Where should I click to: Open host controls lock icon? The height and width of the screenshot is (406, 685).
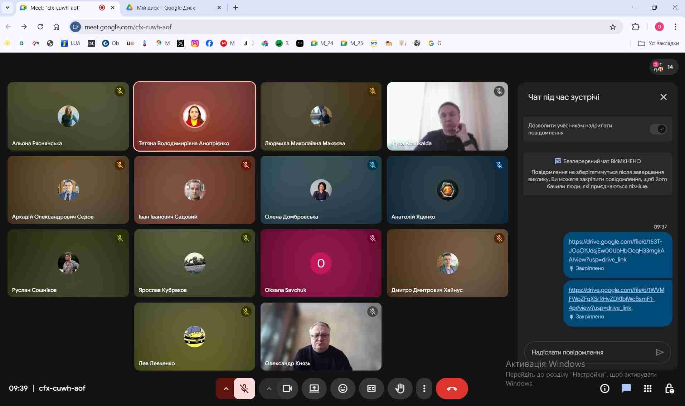click(669, 388)
